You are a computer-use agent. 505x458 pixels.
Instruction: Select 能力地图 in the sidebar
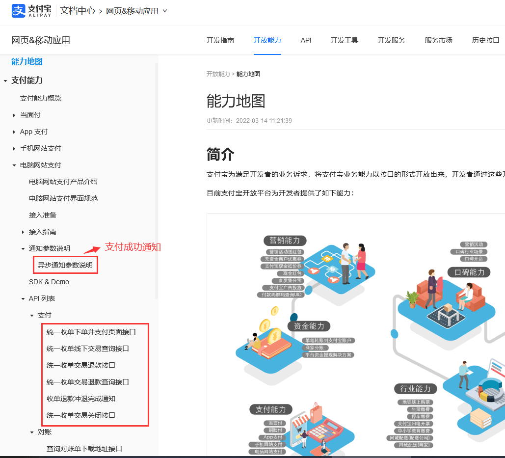(x=27, y=61)
